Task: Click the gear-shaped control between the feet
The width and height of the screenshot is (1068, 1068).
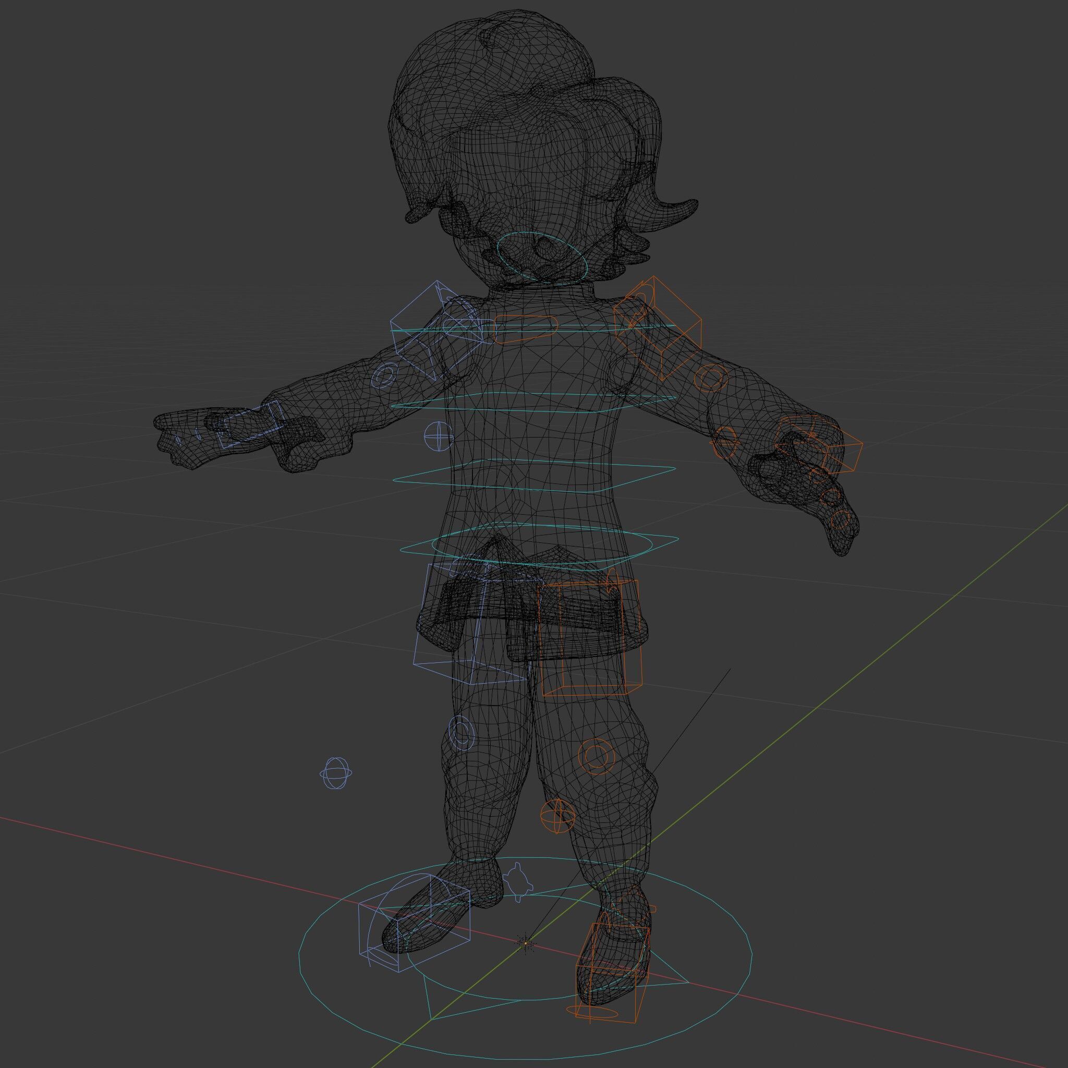Action: 518,882
